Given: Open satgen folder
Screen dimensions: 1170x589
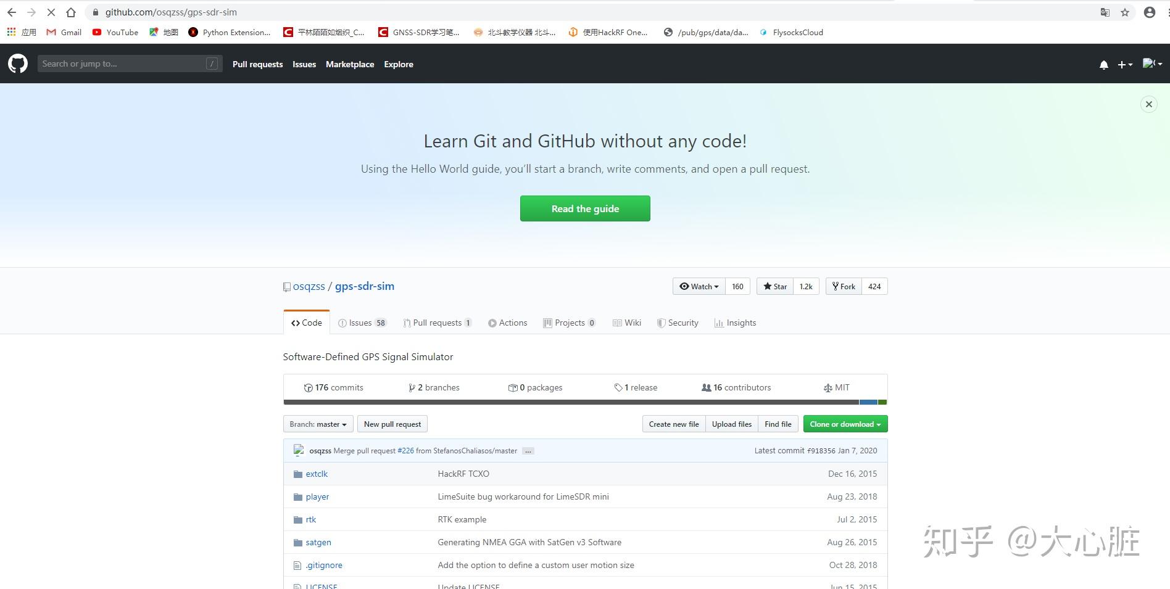Looking at the screenshot, I should [x=318, y=542].
